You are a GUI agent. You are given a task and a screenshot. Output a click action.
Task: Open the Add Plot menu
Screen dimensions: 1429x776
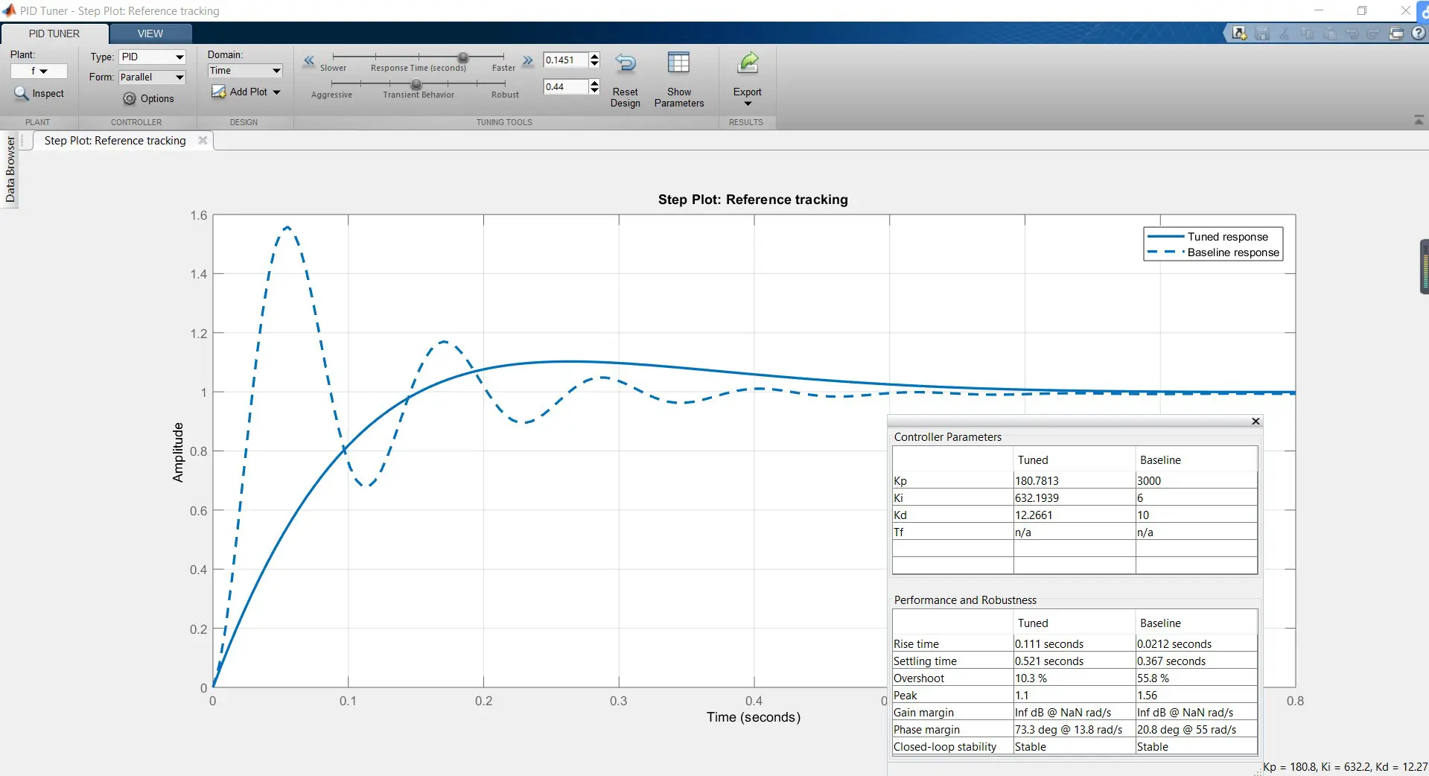pyautogui.click(x=246, y=92)
